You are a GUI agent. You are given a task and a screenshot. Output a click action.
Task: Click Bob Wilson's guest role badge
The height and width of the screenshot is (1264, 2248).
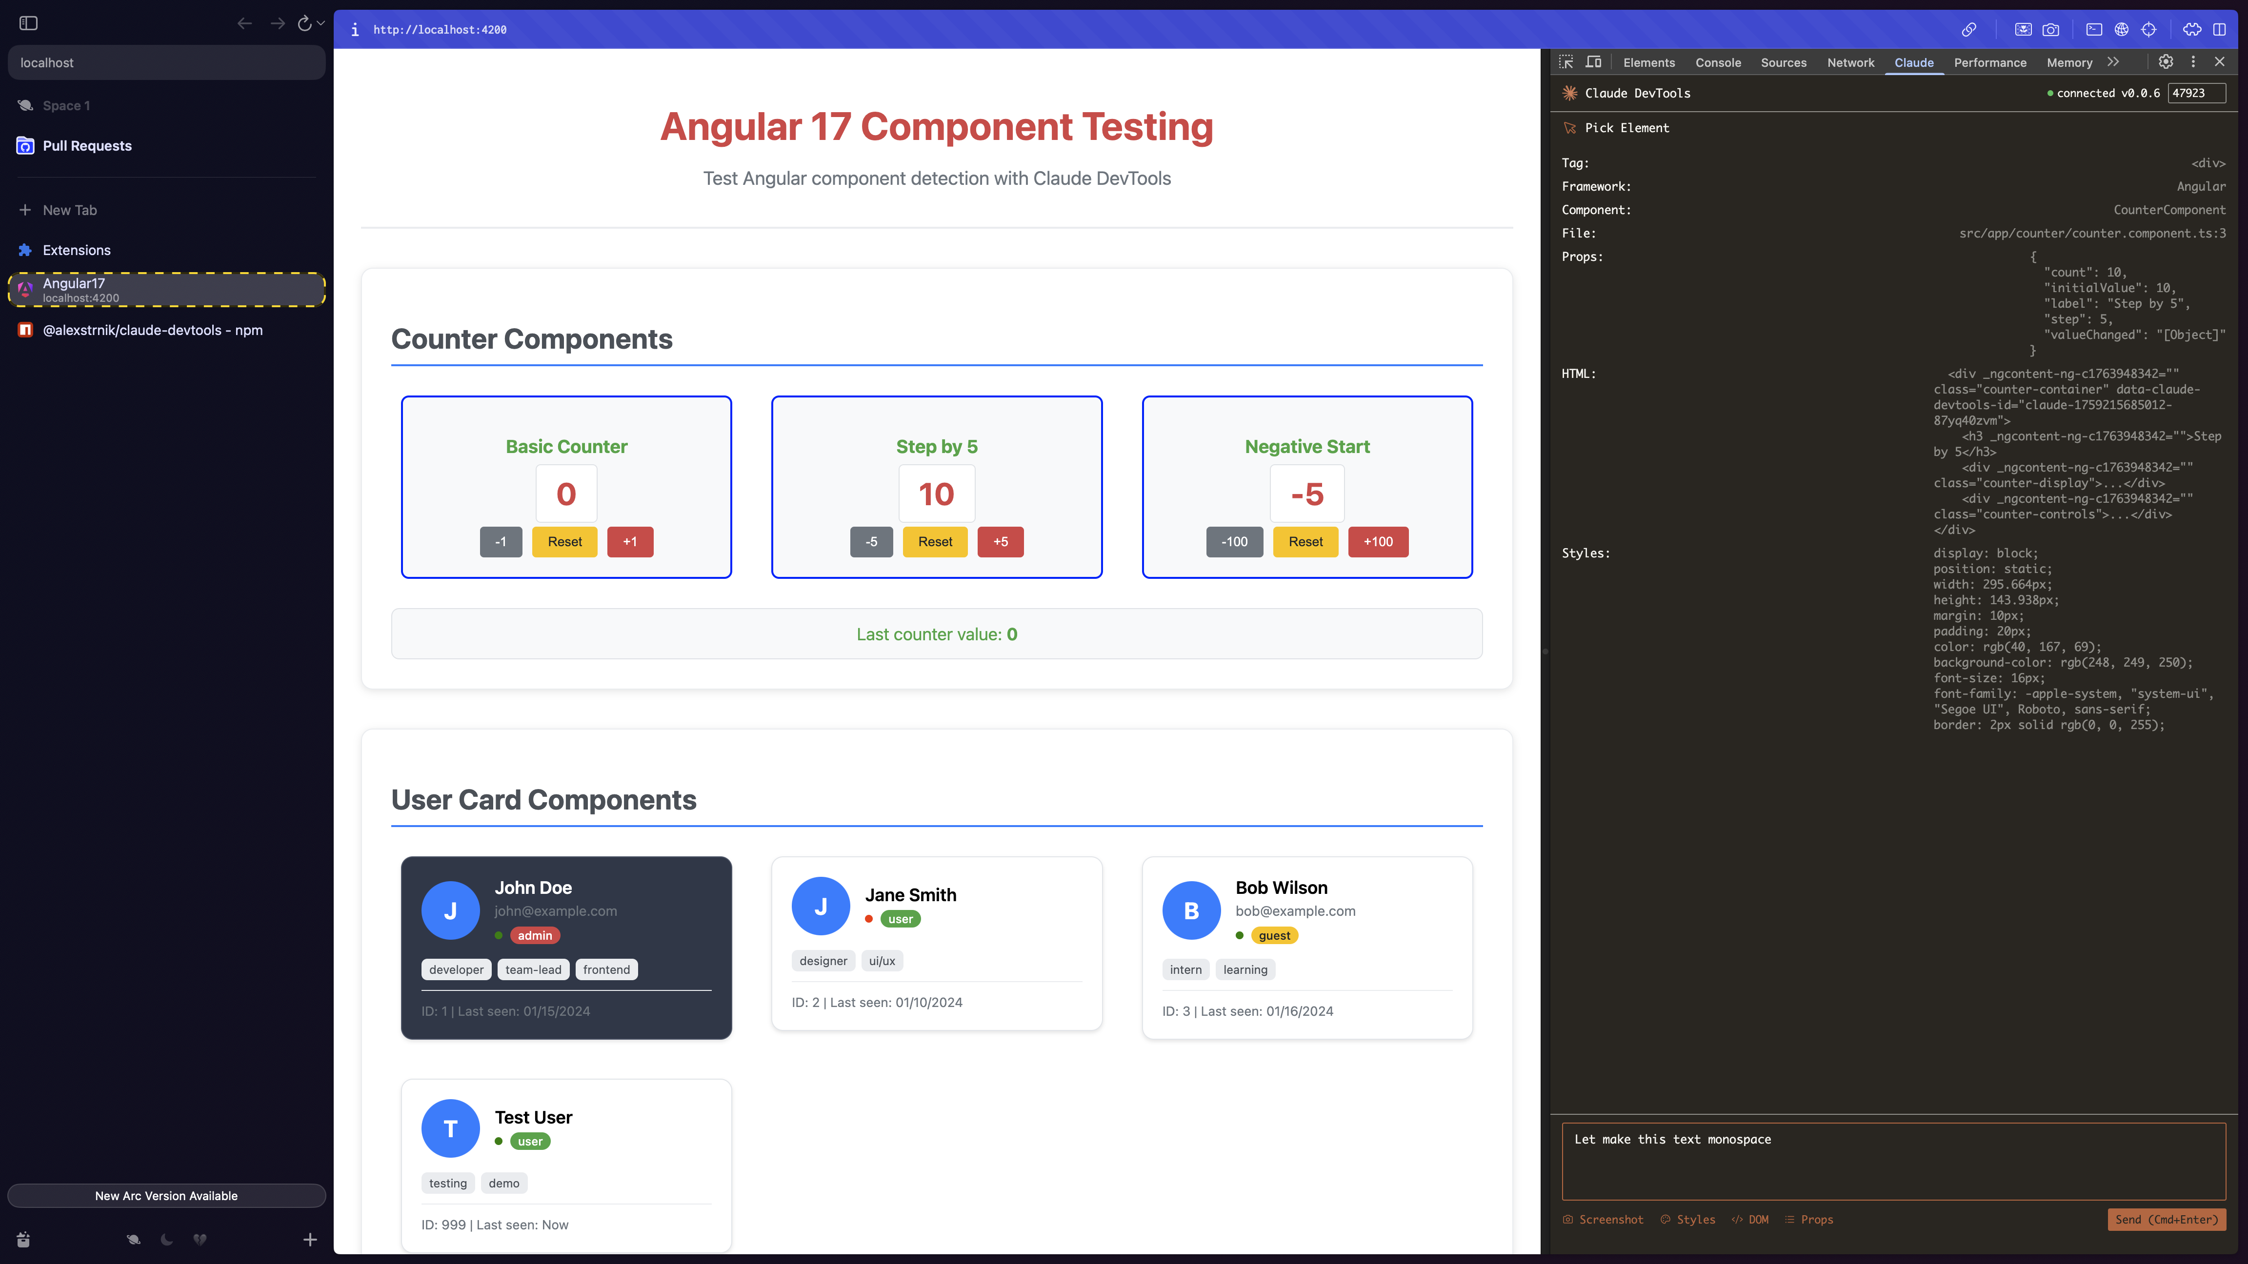click(x=1274, y=935)
